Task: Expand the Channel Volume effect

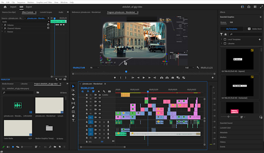Action: [2, 28]
